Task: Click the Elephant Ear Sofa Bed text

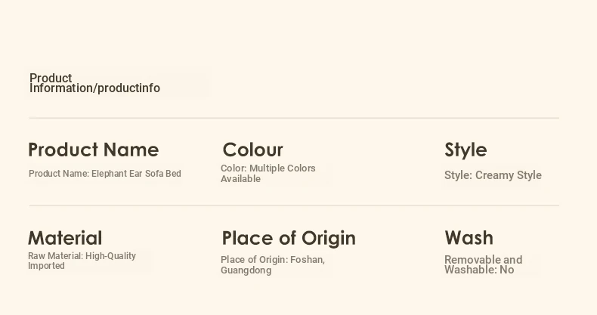Action: pos(136,174)
